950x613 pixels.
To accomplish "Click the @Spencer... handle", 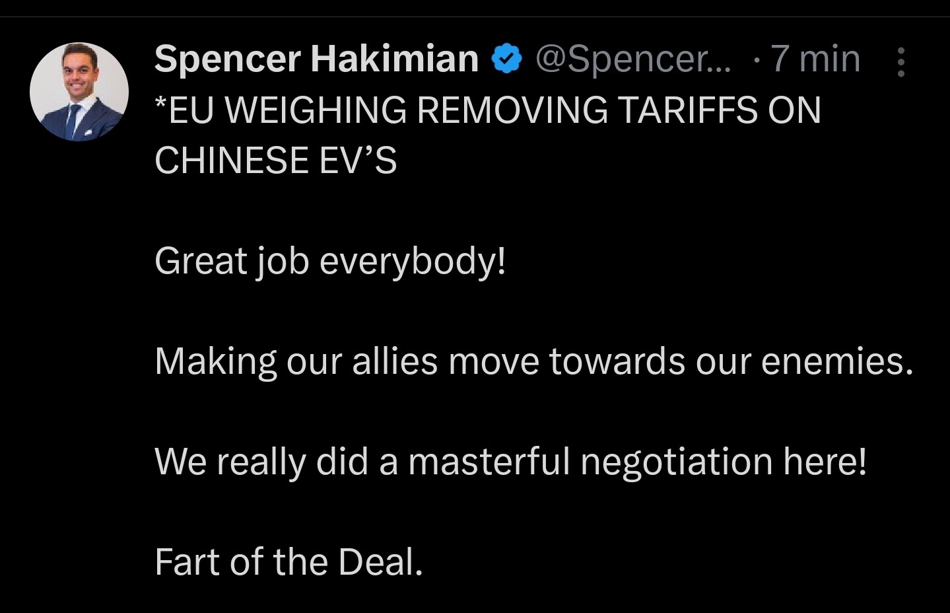I will click(633, 59).
